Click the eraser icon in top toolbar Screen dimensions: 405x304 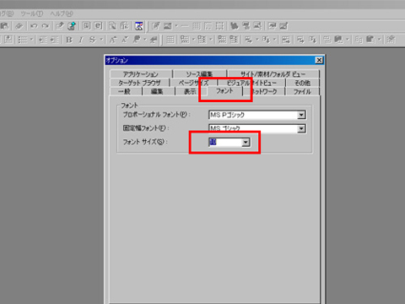[x=19, y=26]
